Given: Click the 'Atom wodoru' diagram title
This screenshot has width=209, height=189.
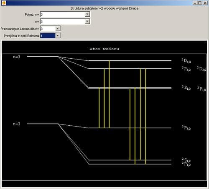Looking at the screenshot, I should (x=104, y=49).
